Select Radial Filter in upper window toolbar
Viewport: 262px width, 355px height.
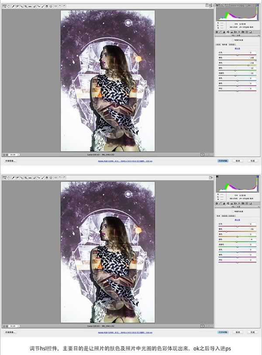click(x=51, y=7)
